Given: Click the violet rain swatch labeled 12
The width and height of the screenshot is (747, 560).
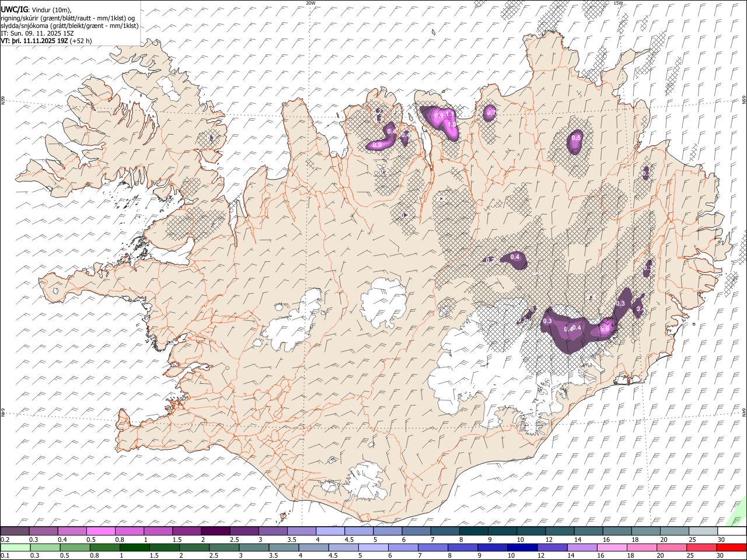Looking at the screenshot, I should [552, 547].
